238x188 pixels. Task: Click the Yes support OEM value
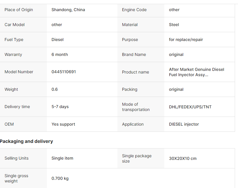click(63, 124)
